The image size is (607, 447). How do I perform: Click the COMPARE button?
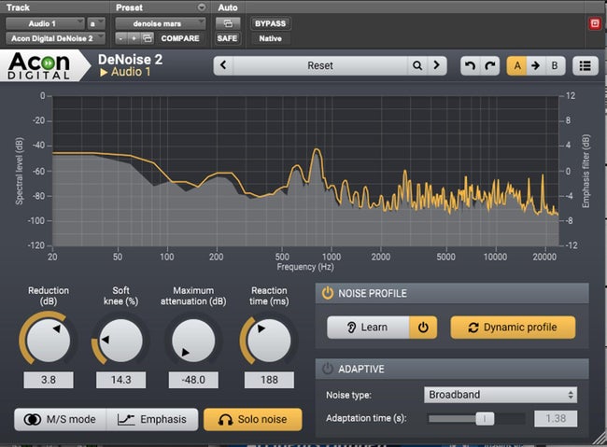[x=180, y=38]
